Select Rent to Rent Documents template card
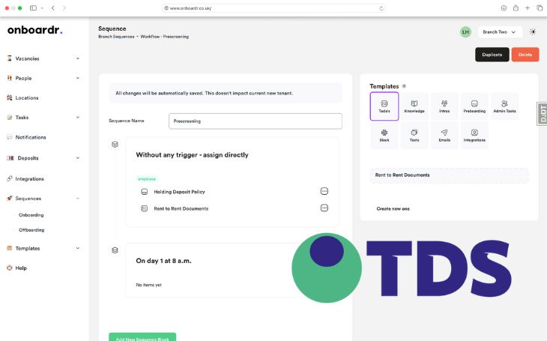 click(x=449, y=175)
